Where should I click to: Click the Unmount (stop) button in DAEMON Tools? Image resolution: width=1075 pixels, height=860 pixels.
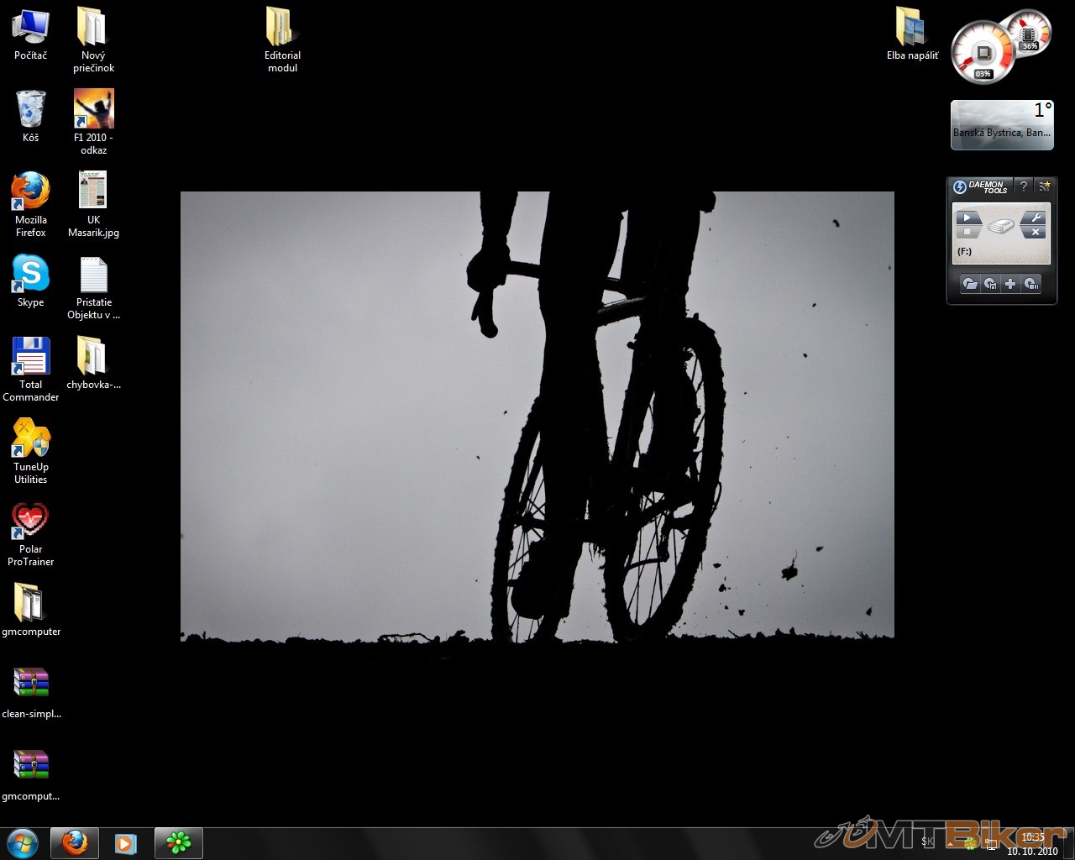click(967, 232)
